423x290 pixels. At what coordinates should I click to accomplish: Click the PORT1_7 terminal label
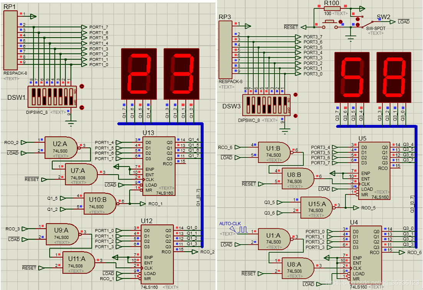click(x=99, y=27)
